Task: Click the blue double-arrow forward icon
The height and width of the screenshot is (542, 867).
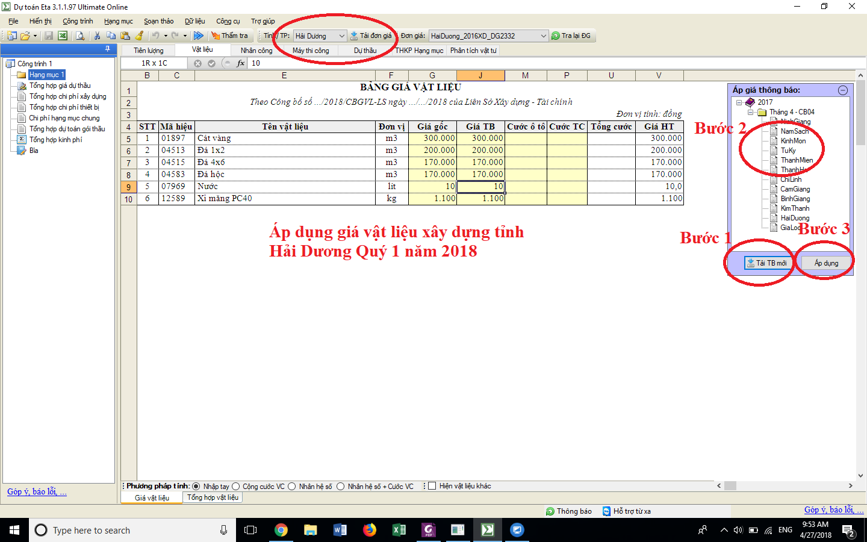Action: coord(199,36)
